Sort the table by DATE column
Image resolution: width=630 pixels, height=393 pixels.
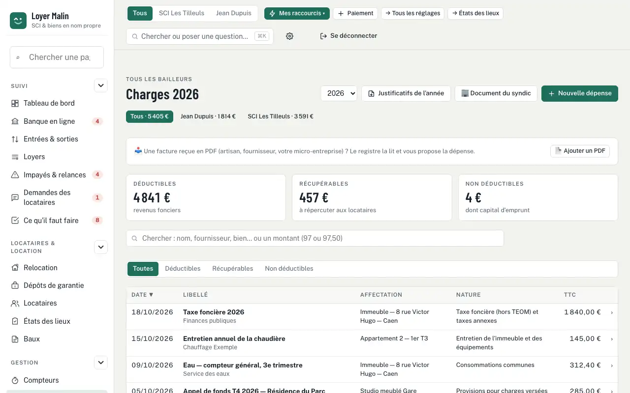click(142, 295)
